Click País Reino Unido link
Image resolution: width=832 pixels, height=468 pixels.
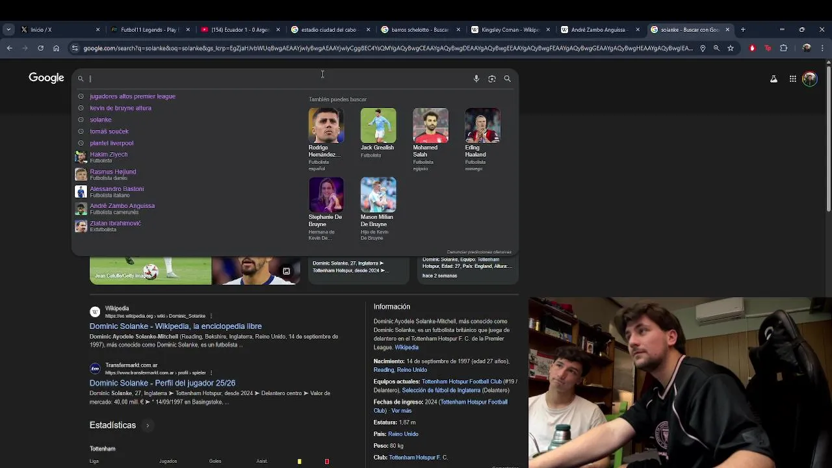[403, 434]
